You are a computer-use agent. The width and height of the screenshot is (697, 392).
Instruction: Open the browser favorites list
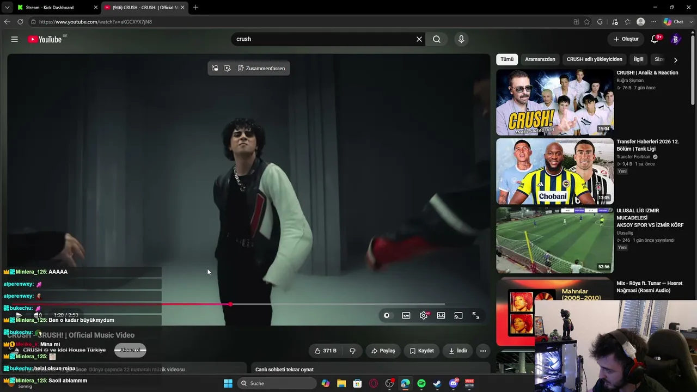tap(628, 22)
